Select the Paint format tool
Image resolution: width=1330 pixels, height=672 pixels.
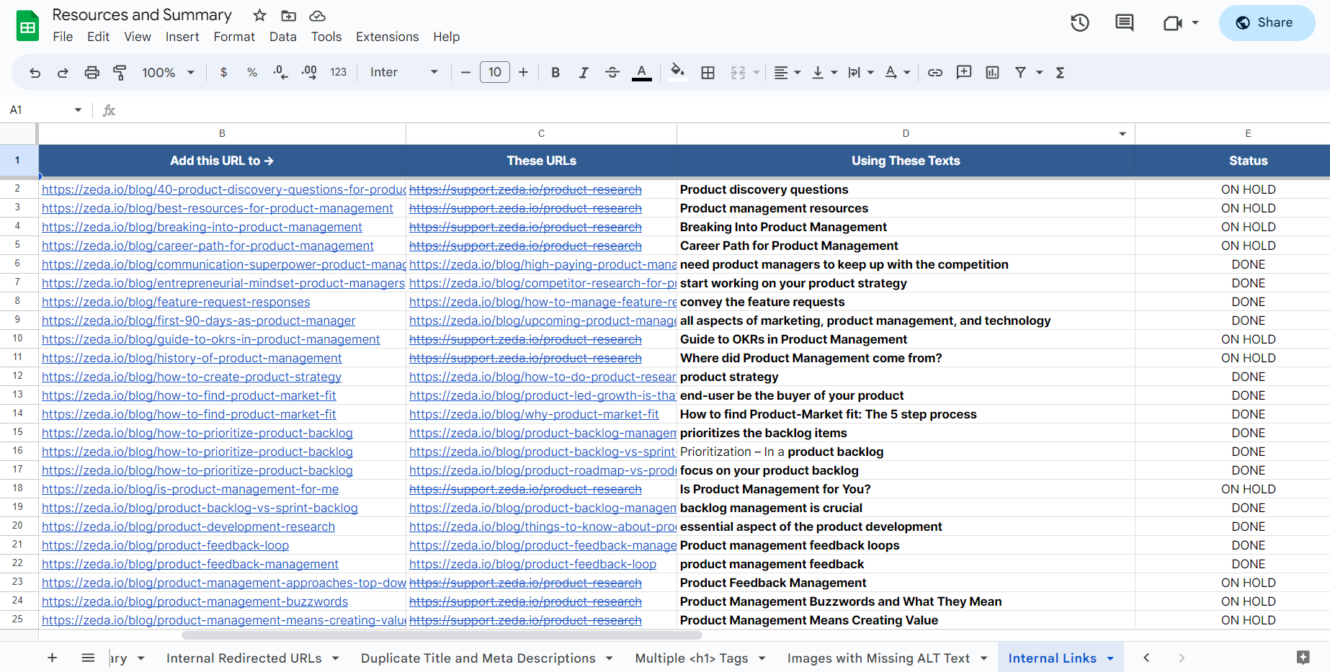(120, 72)
